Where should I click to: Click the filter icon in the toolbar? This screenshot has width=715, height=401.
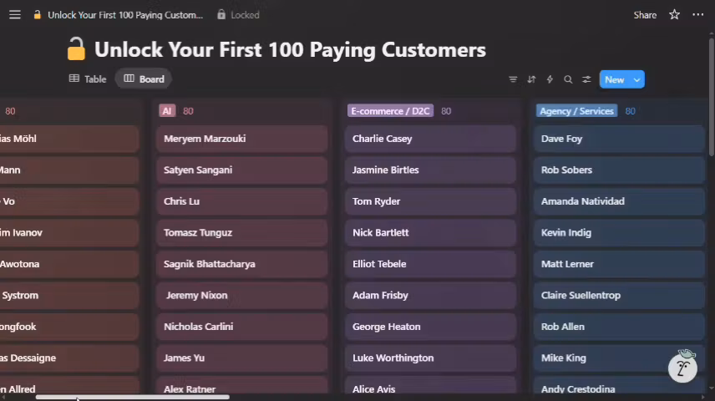pos(513,79)
